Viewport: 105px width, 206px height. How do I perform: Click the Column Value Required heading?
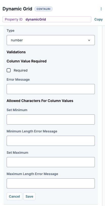[x=27, y=61]
